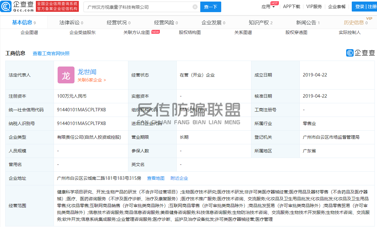Screen dimensions: 377x227
Task: Click 附近企业 link
Action: point(179,178)
